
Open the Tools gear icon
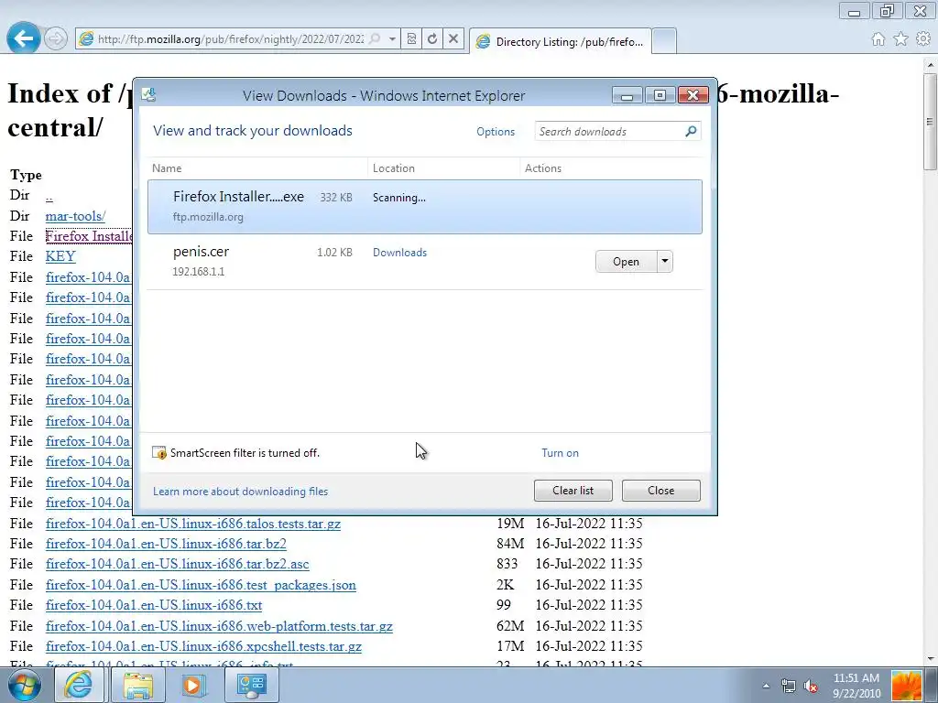click(923, 39)
